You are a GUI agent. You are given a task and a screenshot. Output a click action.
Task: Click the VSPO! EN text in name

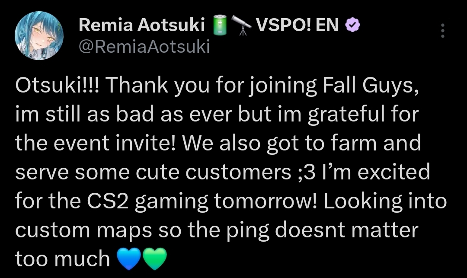tap(297, 26)
